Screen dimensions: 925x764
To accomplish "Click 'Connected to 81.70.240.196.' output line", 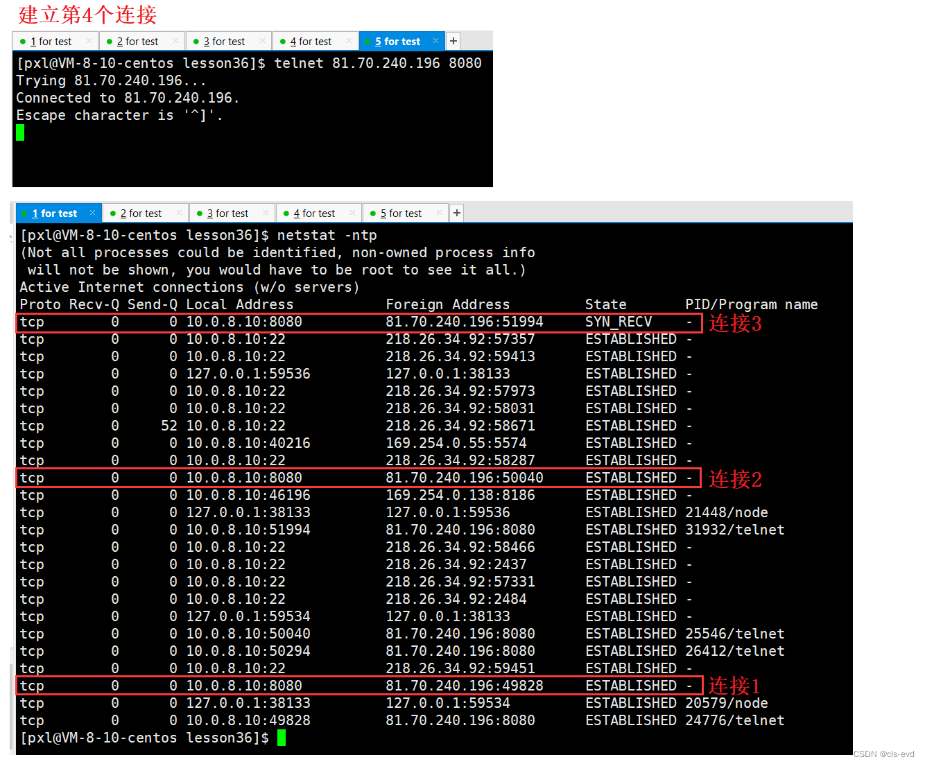I will pyautogui.click(x=128, y=98).
